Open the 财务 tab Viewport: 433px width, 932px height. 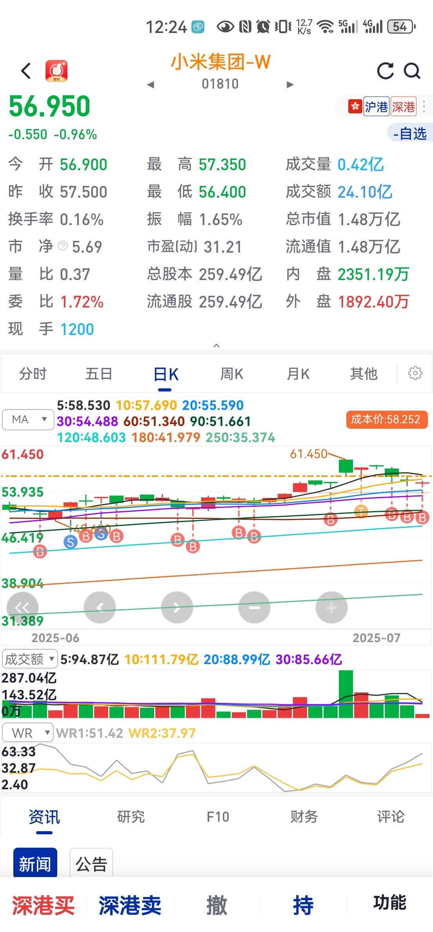coord(304,817)
